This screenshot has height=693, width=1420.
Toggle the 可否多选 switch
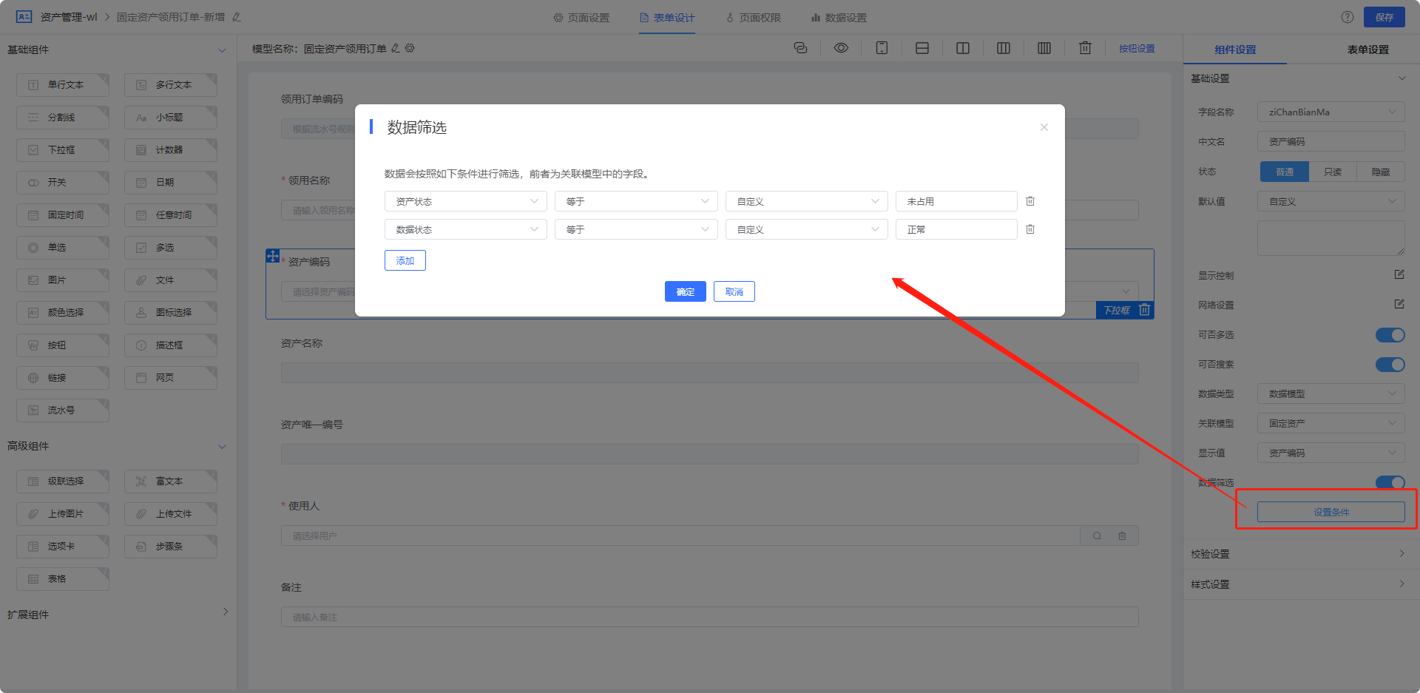click(1390, 335)
